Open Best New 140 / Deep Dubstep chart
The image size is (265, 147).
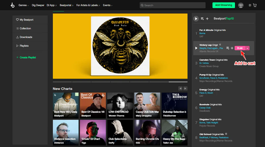click(x=66, y=105)
